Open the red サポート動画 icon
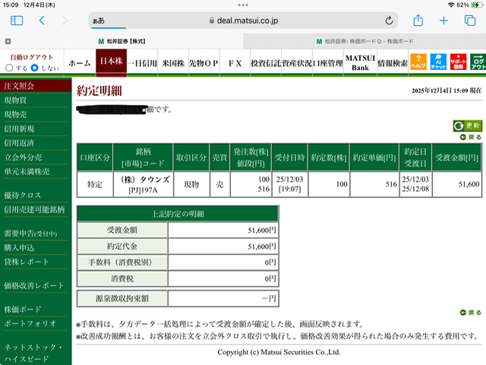Image resolution: width=486 pixels, height=365 pixels. pyautogui.click(x=458, y=62)
